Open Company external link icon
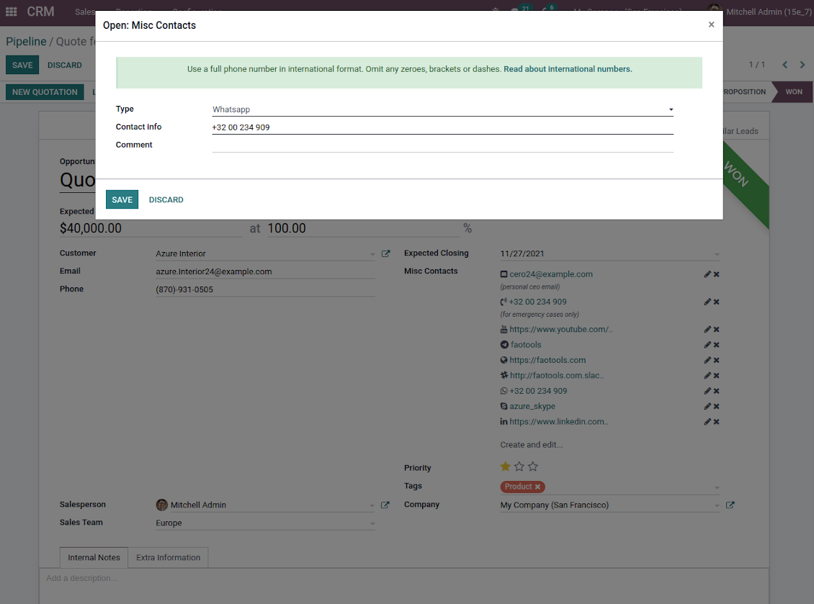This screenshot has height=604, width=814. pyautogui.click(x=730, y=505)
